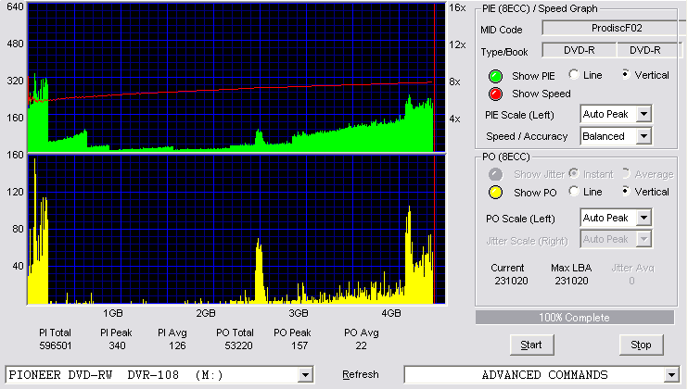Click the PIE (8ECC) / Speed Graph heading

(540, 8)
